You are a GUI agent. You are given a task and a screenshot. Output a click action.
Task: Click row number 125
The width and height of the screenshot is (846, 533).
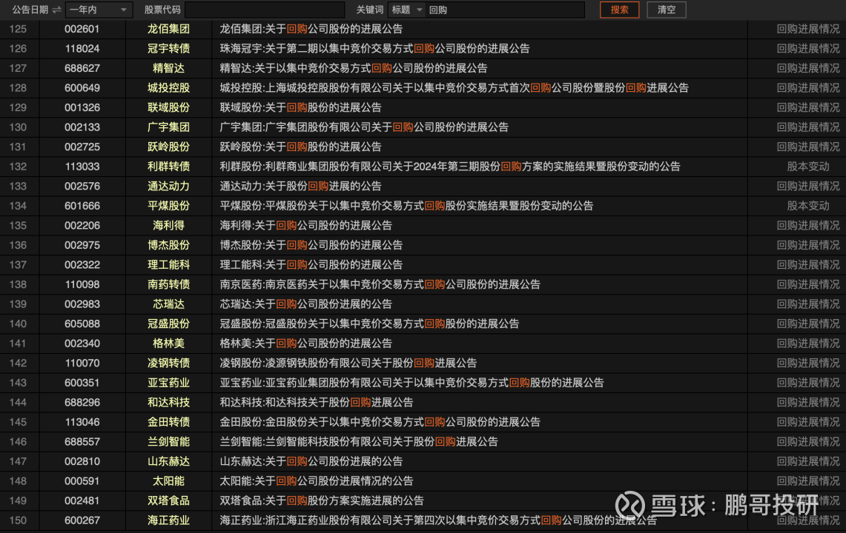tap(18, 29)
